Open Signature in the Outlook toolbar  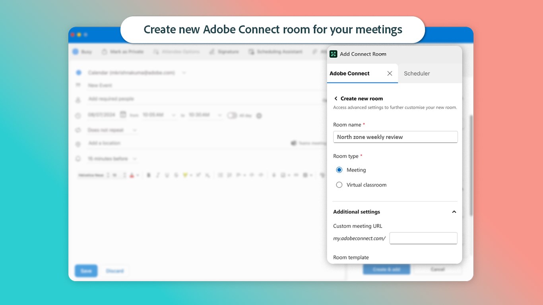tap(224, 52)
